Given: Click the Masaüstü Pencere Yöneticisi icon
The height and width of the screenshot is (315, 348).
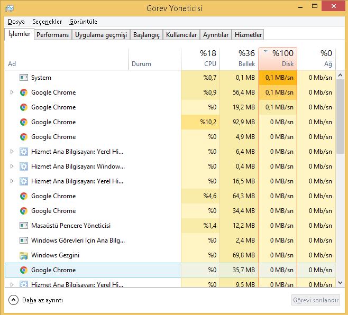Looking at the screenshot, I should pyautogui.click(x=23, y=226).
